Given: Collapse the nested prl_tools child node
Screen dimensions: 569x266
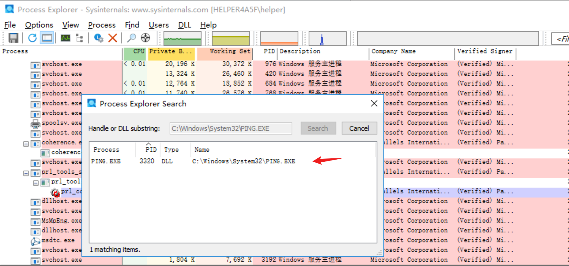Looking at the screenshot, I should 36,183.
